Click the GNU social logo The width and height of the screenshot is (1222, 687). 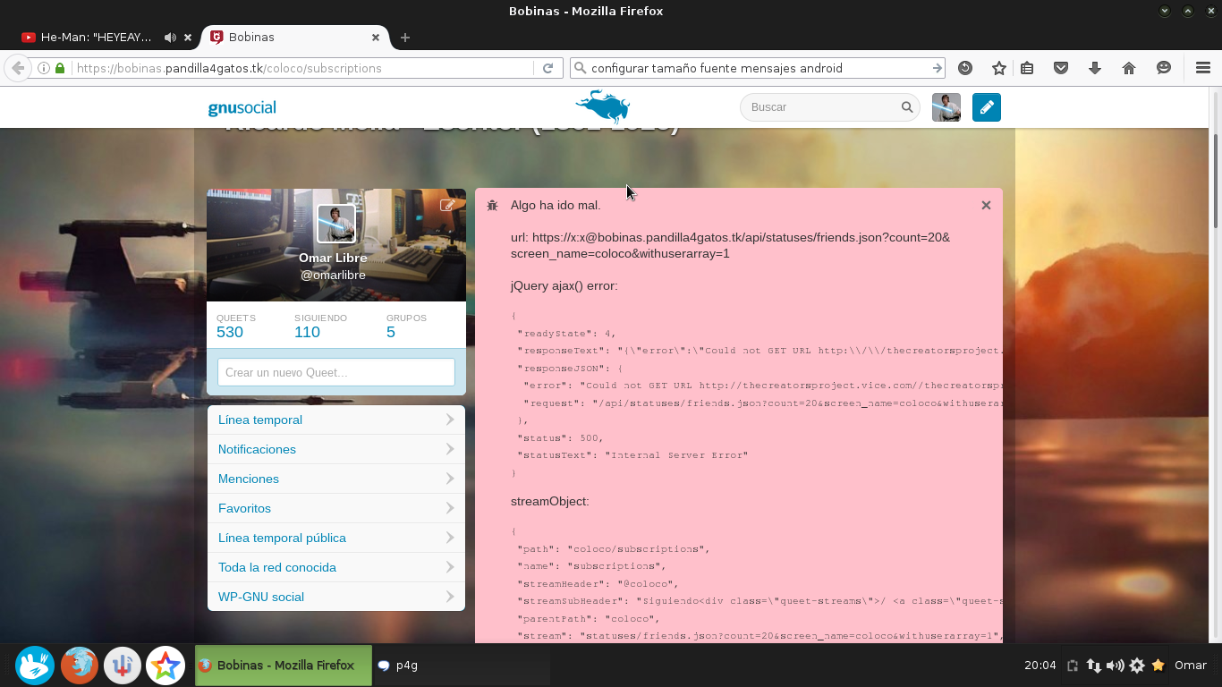tap(242, 108)
